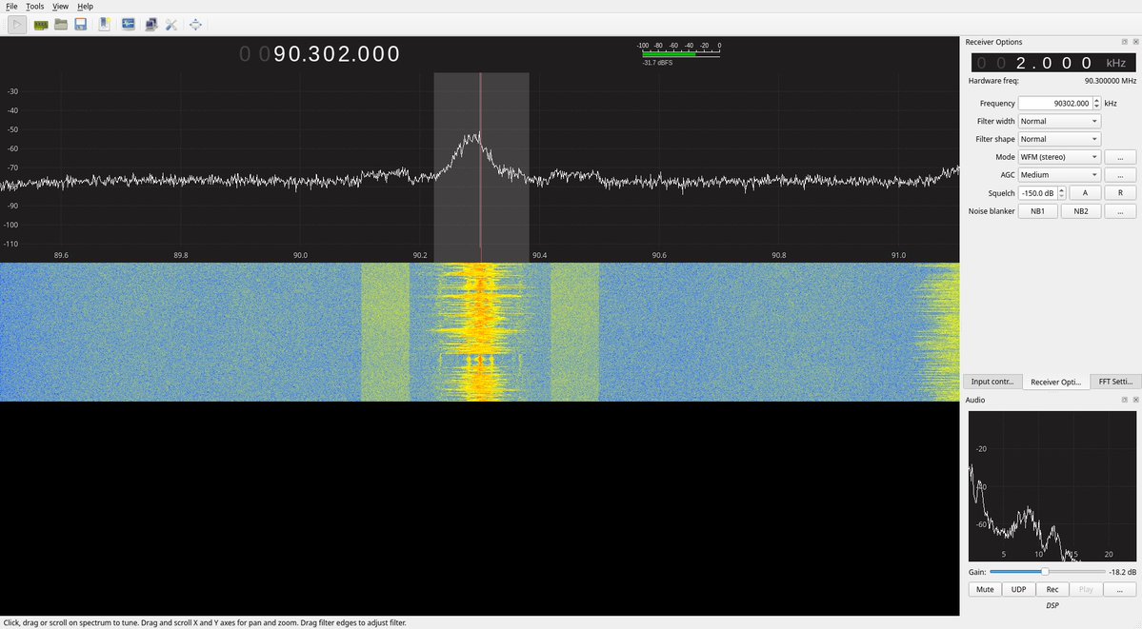Image resolution: width=1142 pixels, height=629 pixels.
Task: Click the -31.7 dBFS signal level text
Action: 657,64
